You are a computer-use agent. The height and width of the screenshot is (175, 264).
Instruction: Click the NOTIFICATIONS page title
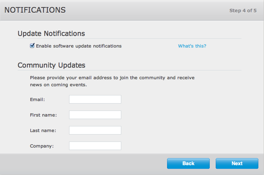pyautogui.click(x=35, y=10)
